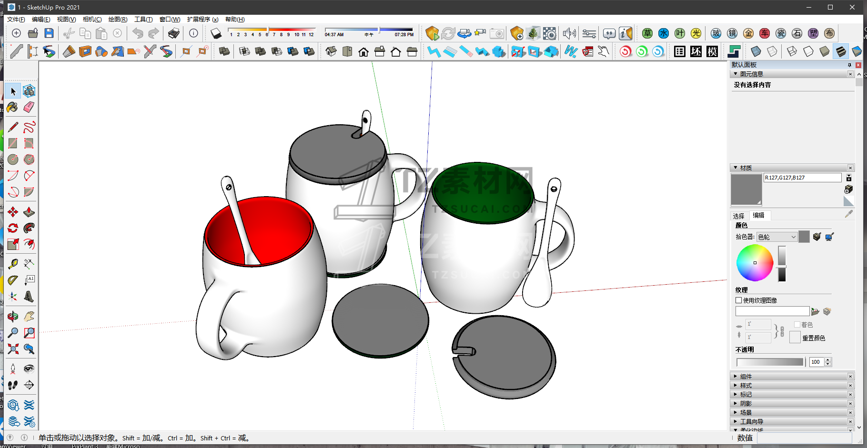Activate the pink Eraser tool
This screenshot has width=867, height=448.
click(29, 107)
